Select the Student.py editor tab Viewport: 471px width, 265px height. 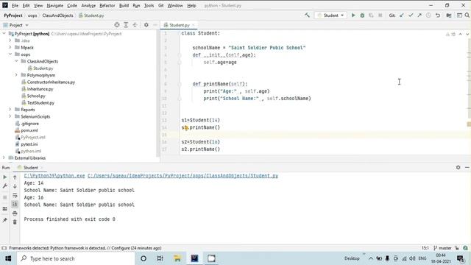click(x=179, y=25)
